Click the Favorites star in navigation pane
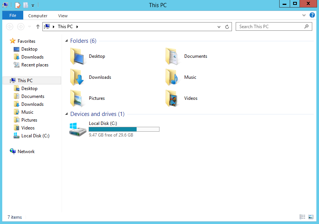This screenshot has width=319, height=224. 13,41
